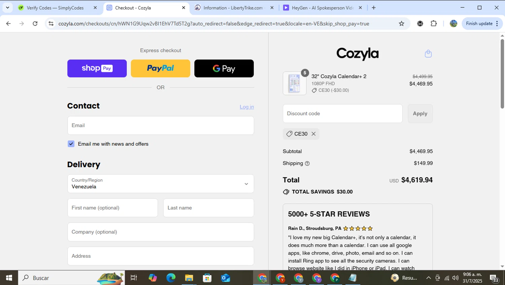Click the Finish update button
The height and width of the screenshot is (285, 505).
(479, 24)
